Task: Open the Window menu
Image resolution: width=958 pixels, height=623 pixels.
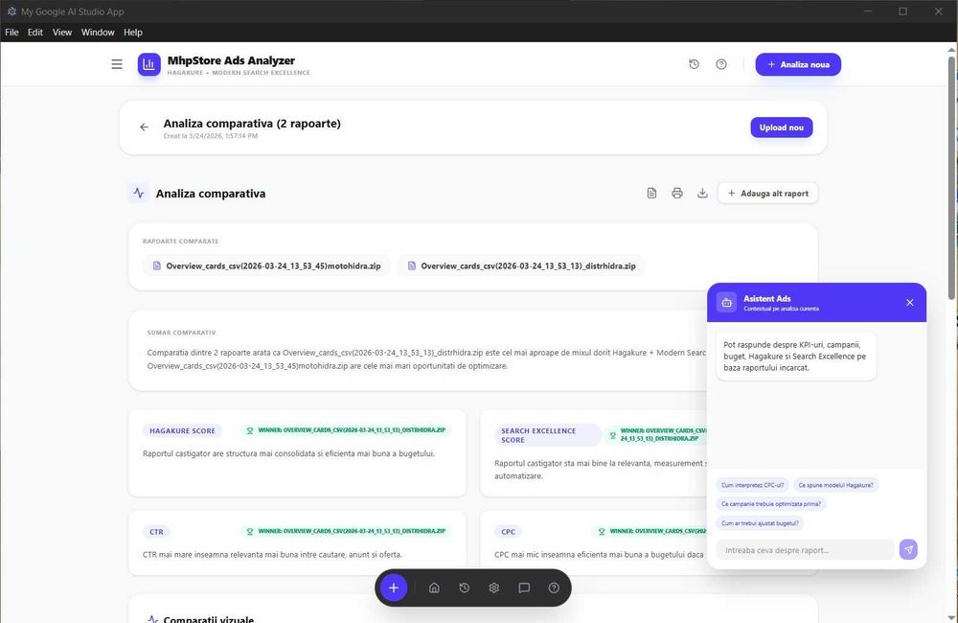Action: coord(98,33)
